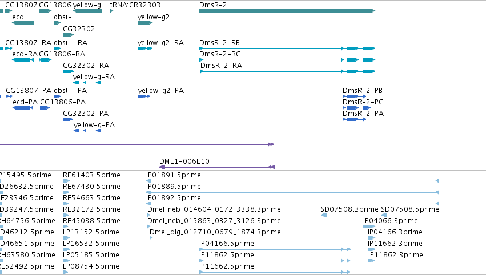The width and height of the screenshot is (486, 275).
Task: Click the yellow-g-RA transcript glyph
Action: click(87, 83)
